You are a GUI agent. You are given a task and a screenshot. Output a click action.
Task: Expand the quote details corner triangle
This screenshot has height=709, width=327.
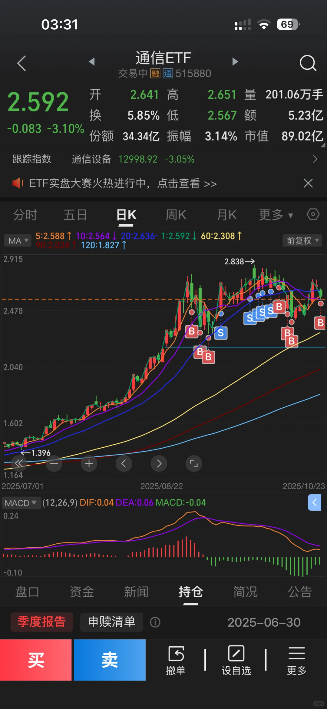[323, 145]
